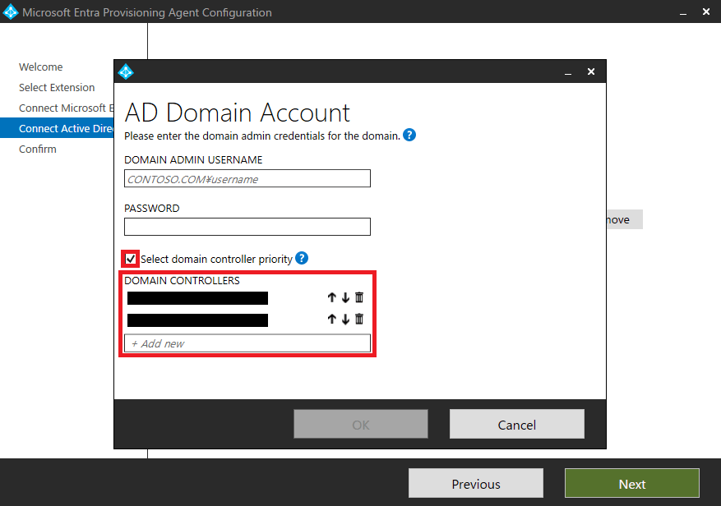Click the OK button

(x=361, y=424)
